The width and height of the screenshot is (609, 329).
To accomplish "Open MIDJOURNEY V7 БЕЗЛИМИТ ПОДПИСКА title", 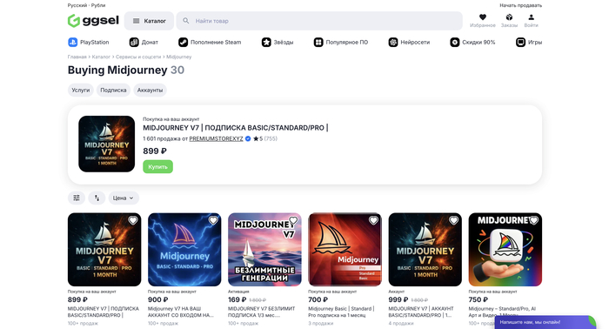I will pos(261,312).
